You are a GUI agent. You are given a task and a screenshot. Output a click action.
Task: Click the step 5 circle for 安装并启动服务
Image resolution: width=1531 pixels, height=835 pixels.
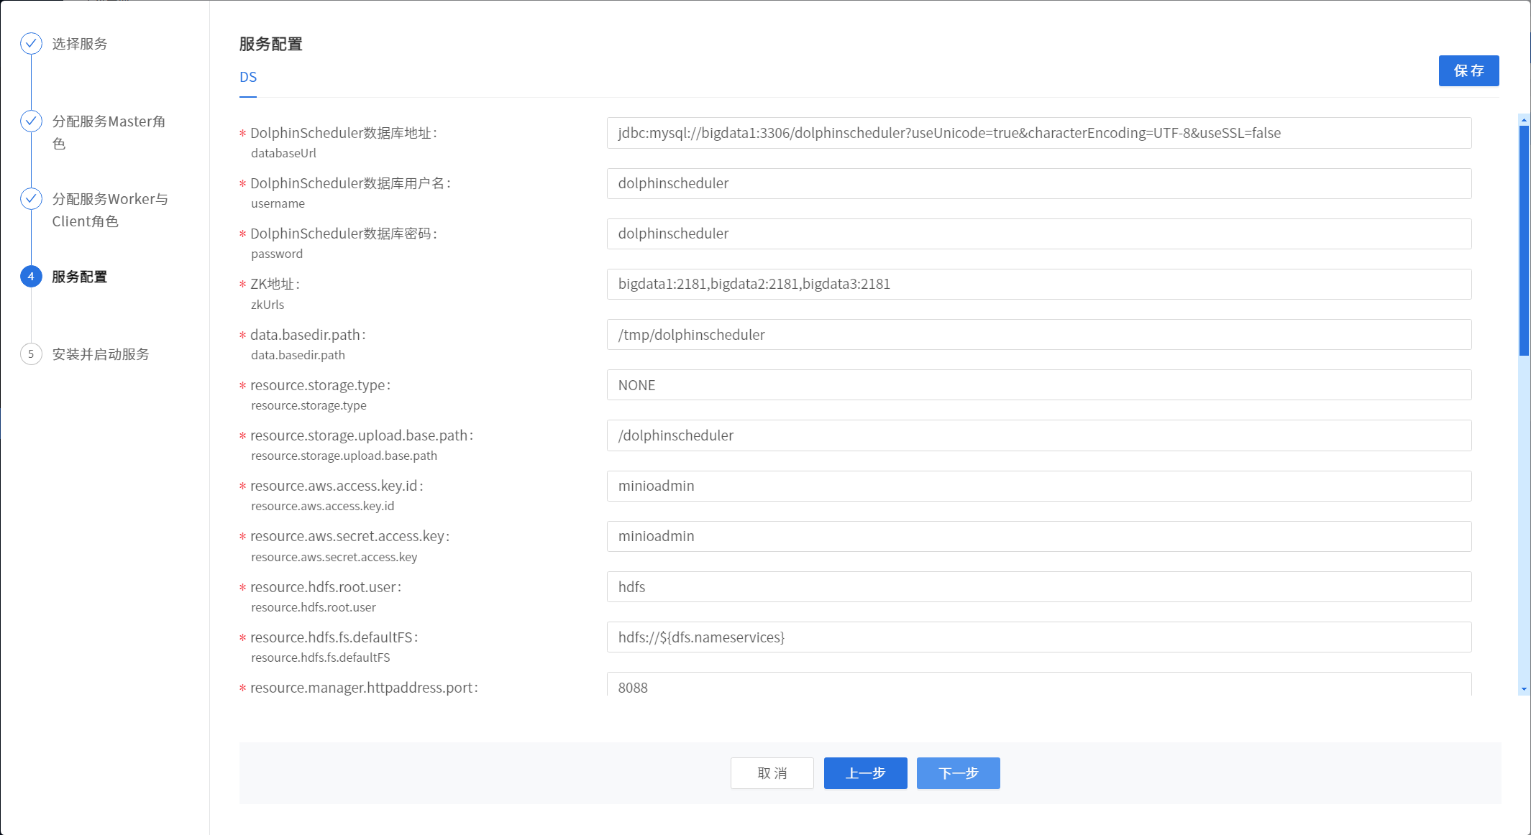[31, 354]
